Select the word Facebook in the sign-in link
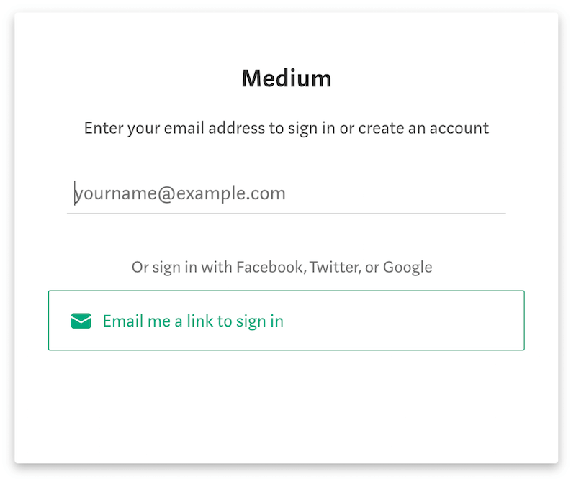Screen dimensions: 576x479 click(x=269, y=268)
